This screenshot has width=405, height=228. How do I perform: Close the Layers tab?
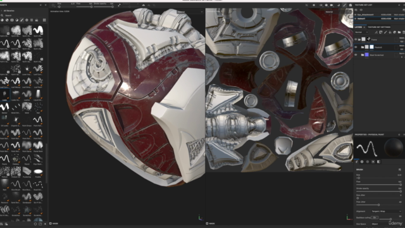coord(364,27)
